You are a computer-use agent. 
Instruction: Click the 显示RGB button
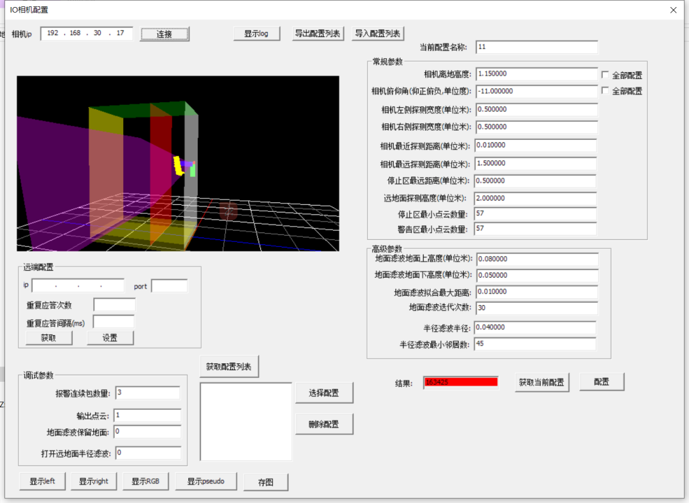click(x=145, y=481)
